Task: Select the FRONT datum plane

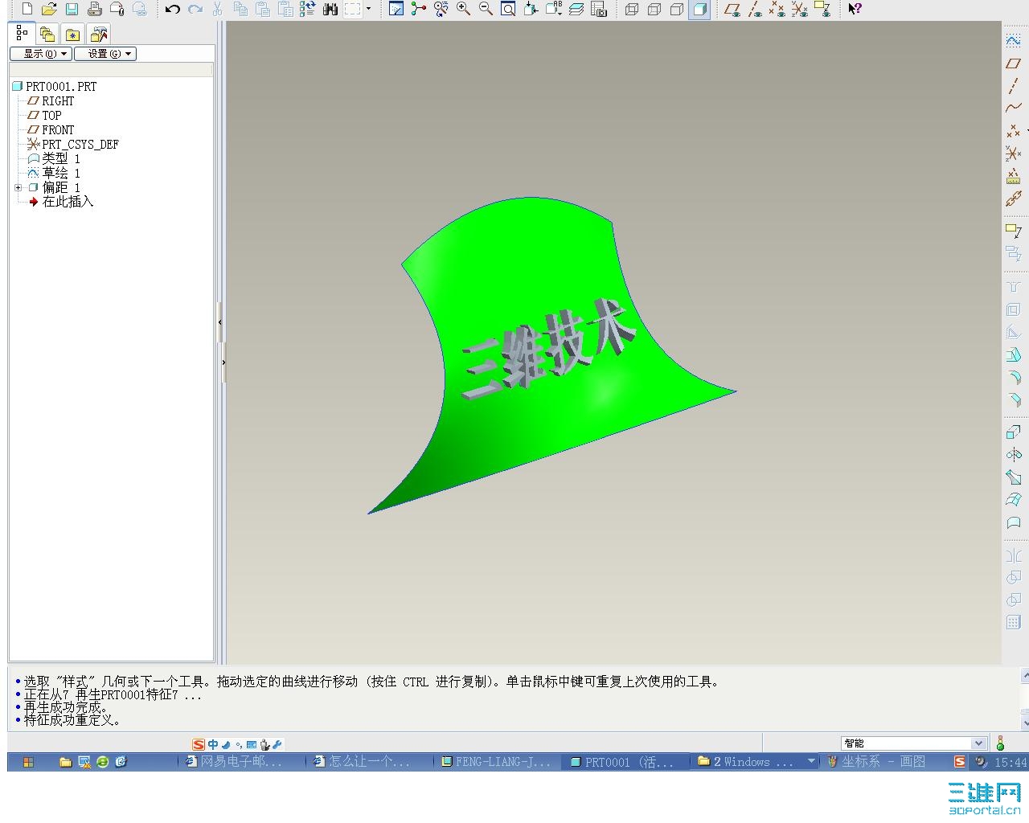Action: click(x=51, y=129)
